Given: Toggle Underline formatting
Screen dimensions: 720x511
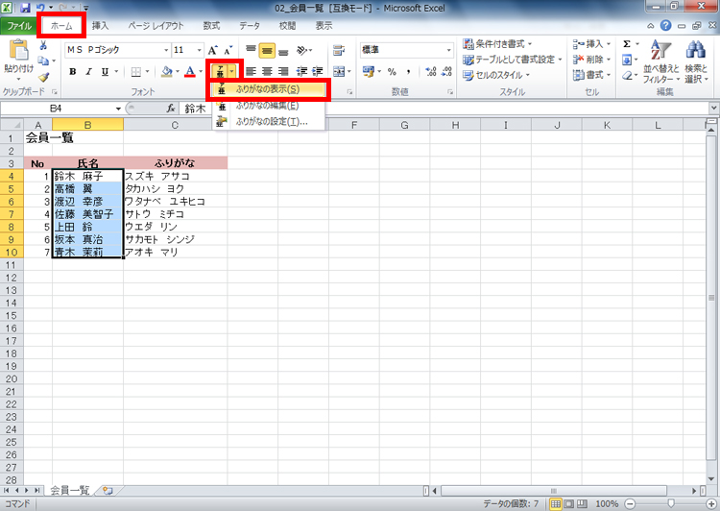Looking at the screenshot, I should coord(106,72).
